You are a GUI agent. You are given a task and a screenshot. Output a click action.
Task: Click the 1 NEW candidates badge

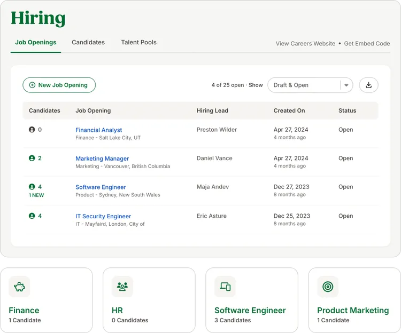[36, 195]
